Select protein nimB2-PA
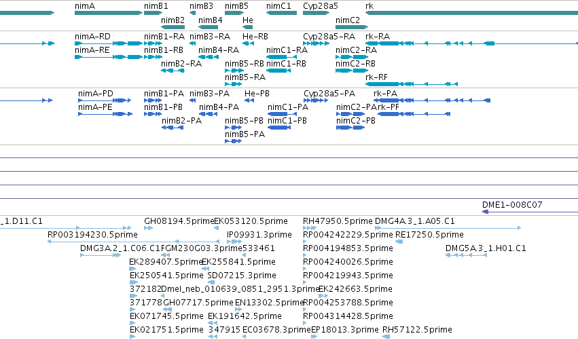The image size is (578, 340). pos(182,121)
